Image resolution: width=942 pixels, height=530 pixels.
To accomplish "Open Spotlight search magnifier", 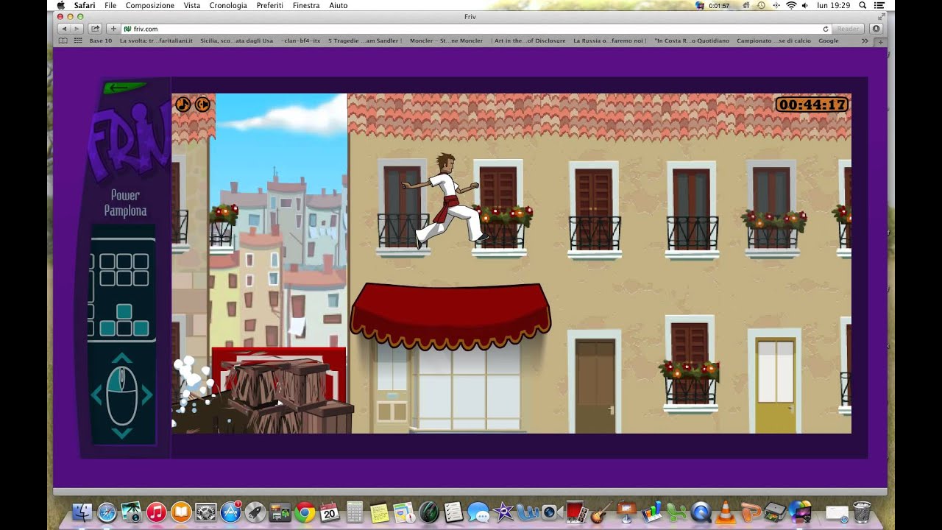I will pos(863,5).
